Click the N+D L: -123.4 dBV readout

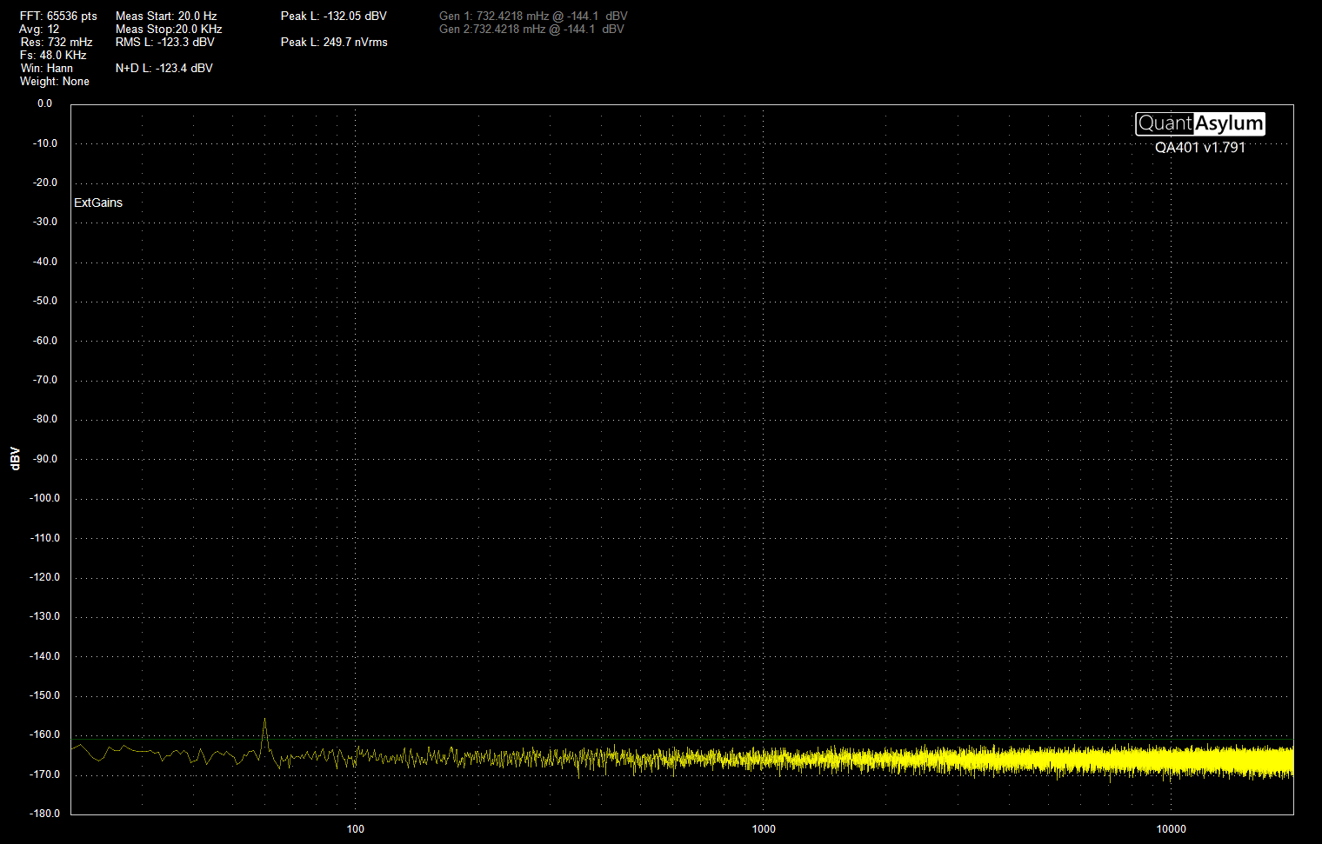(164, 69)
